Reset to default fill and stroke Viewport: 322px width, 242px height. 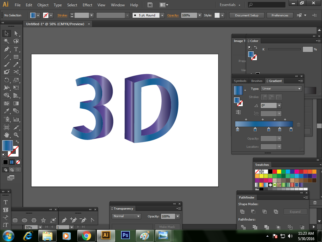point(4,154)
